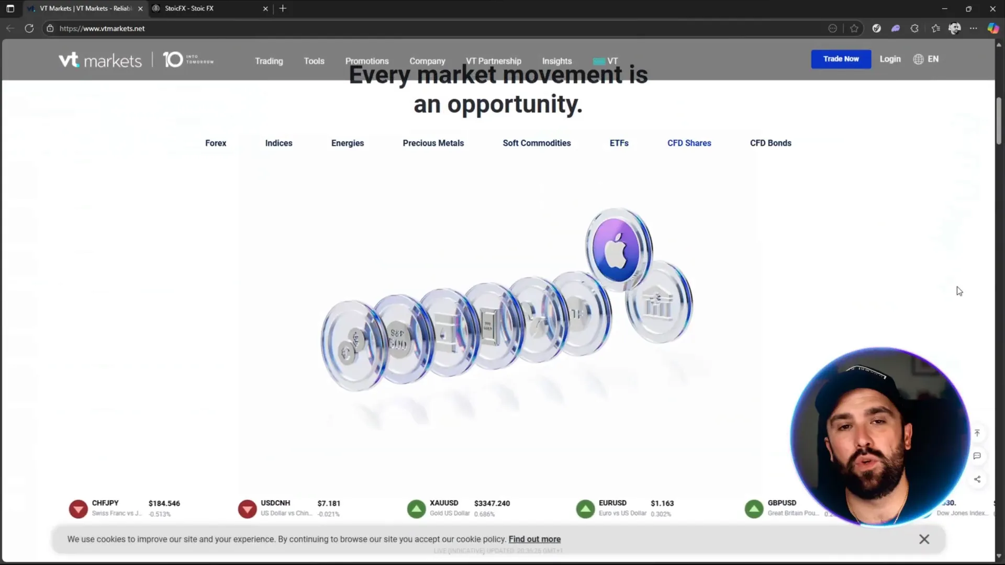The height and width of the screenshot is (565, 1005).
Task: Click the VT Markets logo
Action: 100,60
